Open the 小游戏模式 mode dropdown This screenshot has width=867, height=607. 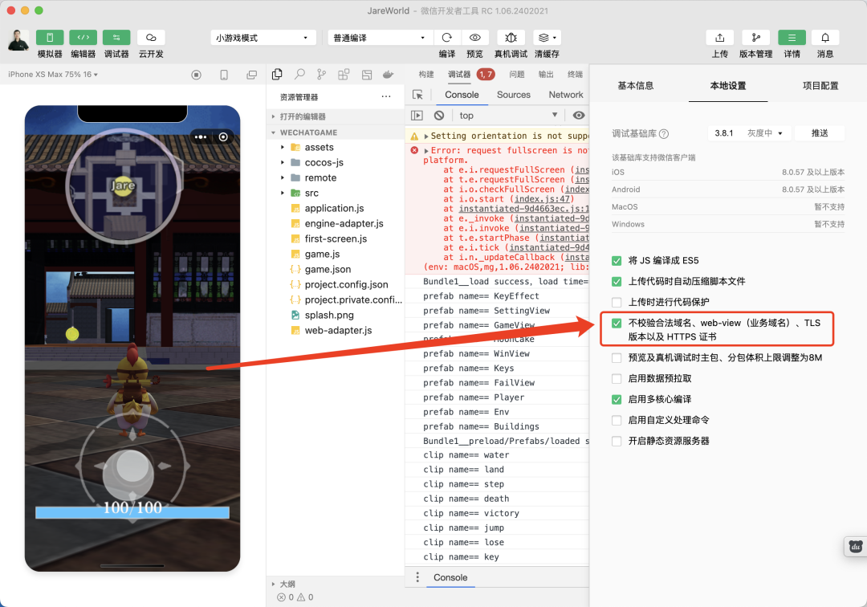263,38
